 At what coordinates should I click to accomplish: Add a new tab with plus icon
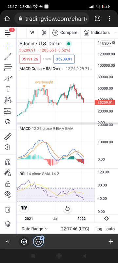tap(111, 242)
